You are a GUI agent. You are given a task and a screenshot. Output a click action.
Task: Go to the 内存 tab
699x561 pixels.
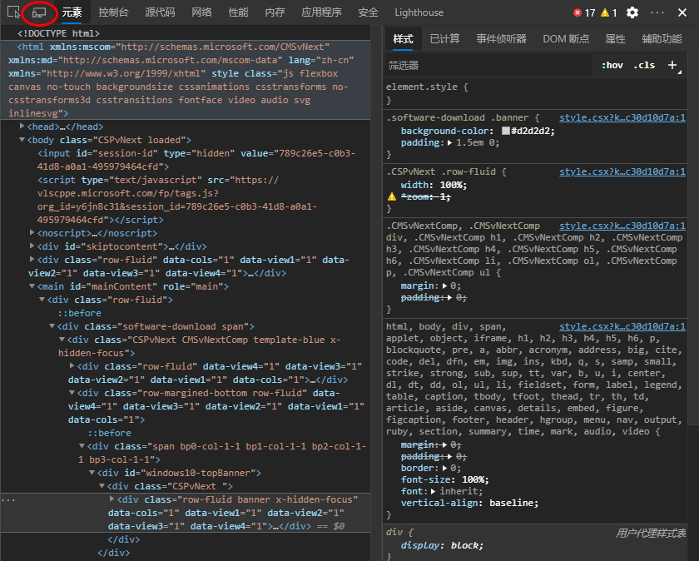tap(275, 12)
